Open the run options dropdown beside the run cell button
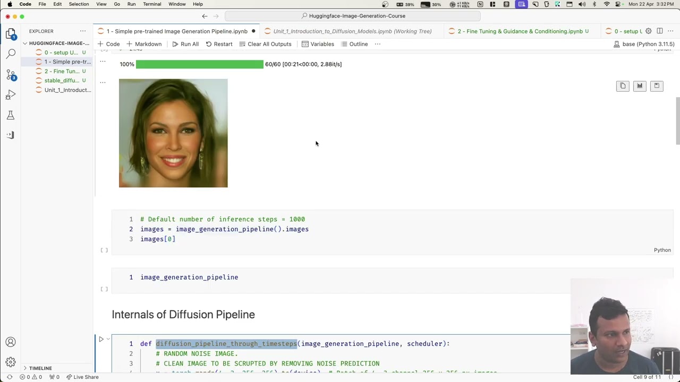The height and width of the screenshot is (382, 680). click(x=108, y=339)
